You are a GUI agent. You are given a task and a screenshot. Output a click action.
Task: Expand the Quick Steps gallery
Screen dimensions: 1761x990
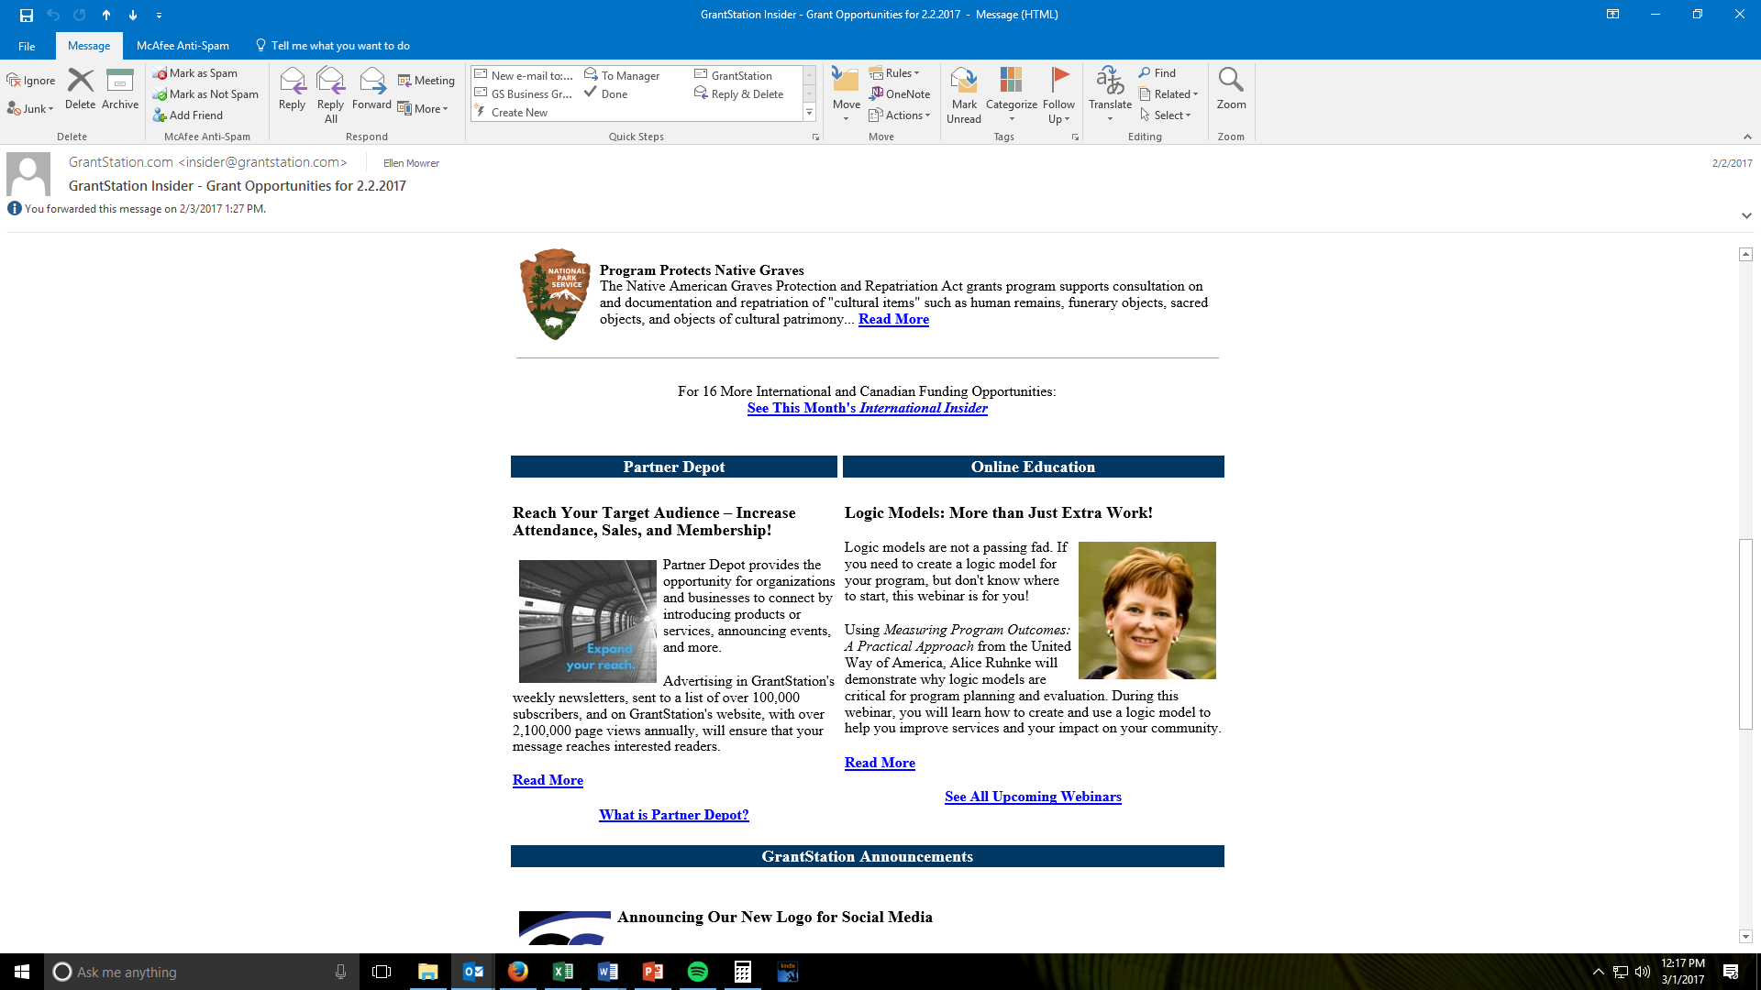809,113
